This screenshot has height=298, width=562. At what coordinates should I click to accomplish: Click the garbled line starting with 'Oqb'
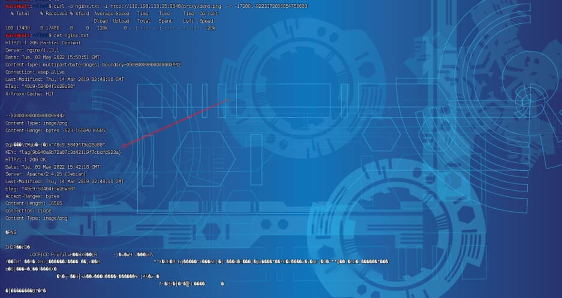pyautogui.click(x=55, y=145)
